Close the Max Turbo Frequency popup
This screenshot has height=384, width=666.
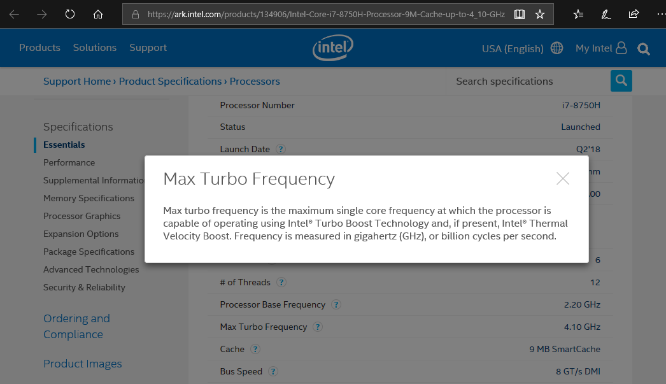click(x=562, y=178)
